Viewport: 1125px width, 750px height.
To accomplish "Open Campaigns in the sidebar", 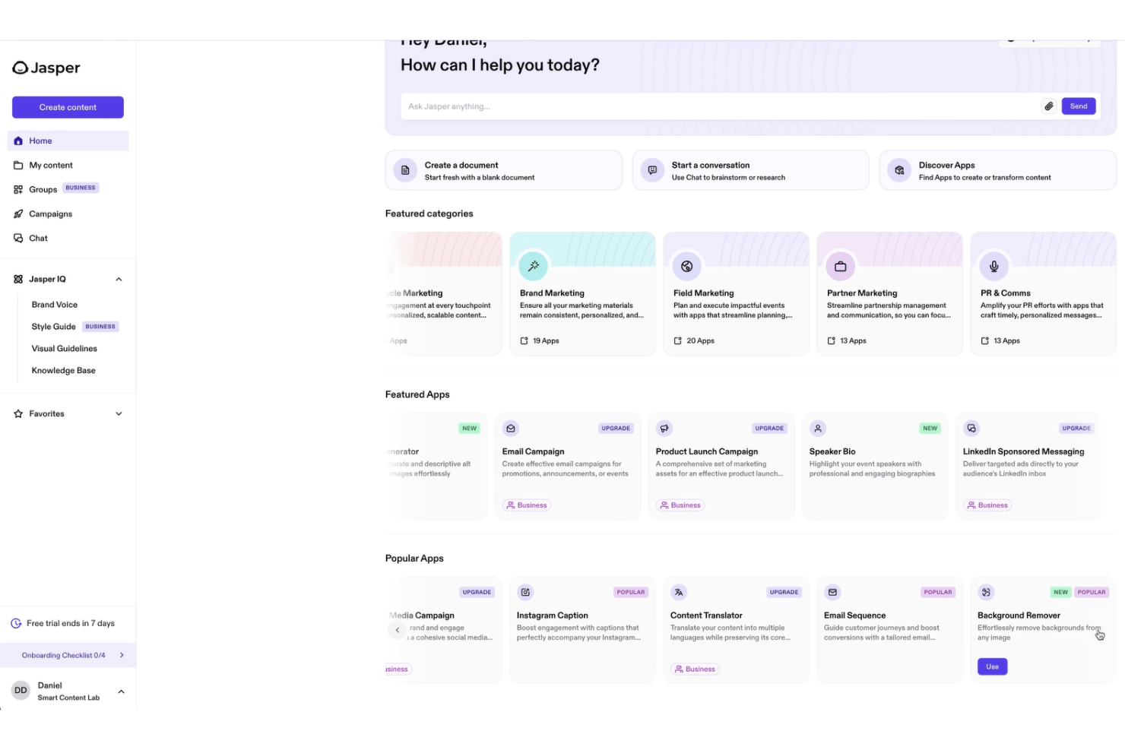I will [68, 214].
